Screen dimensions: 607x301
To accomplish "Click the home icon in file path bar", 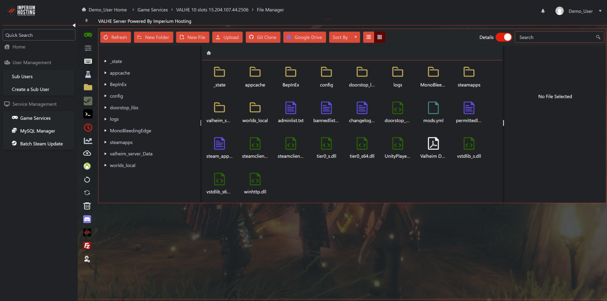I will (209, 53).
